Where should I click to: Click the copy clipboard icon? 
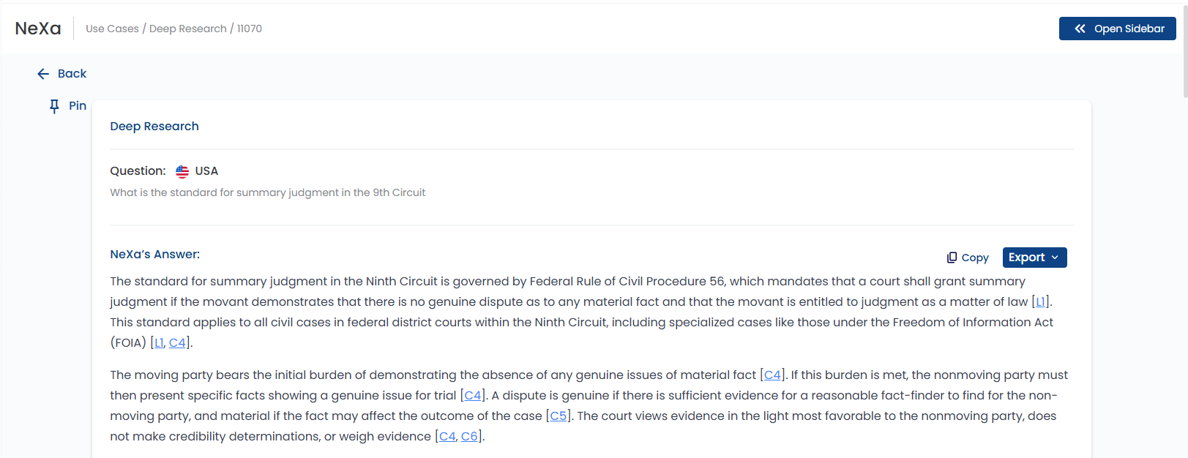[952, 258]
